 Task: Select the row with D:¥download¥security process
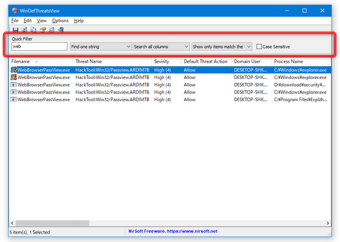[x=170, y=85]
